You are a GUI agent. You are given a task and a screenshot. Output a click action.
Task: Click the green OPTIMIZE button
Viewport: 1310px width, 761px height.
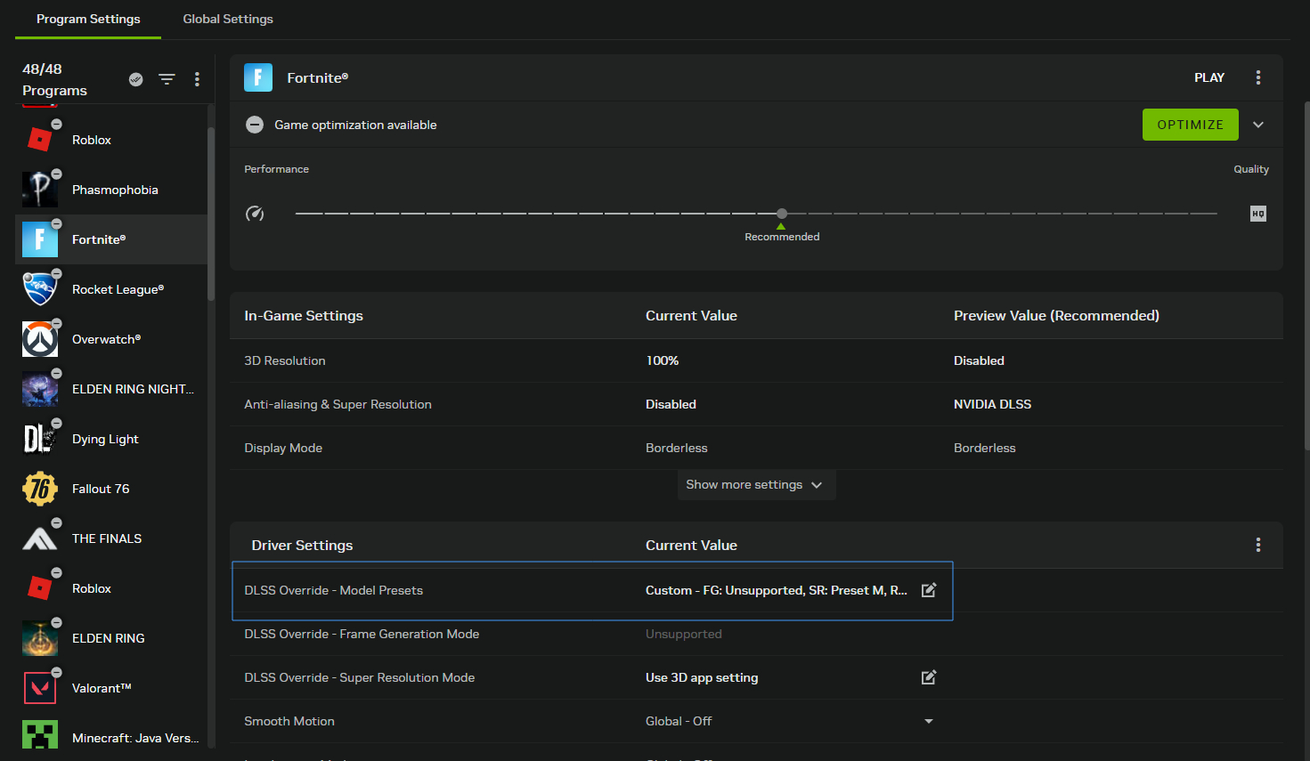(1191, 125)
